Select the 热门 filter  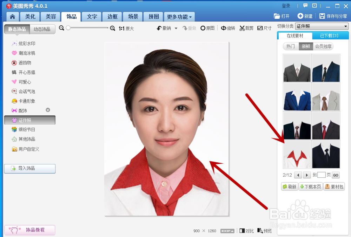(x=291, y=46)
